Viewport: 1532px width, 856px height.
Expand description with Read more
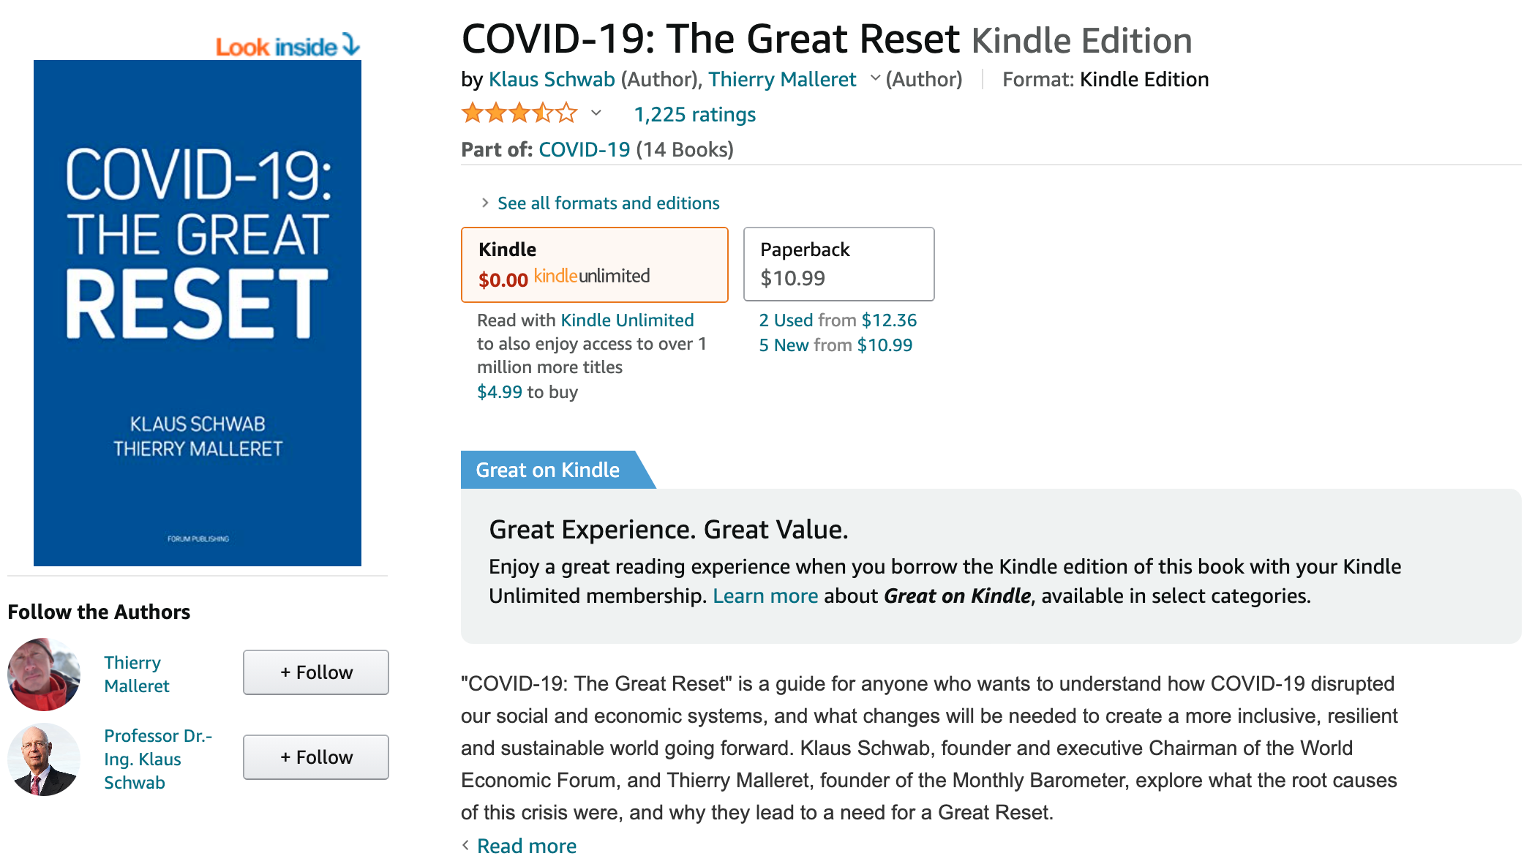[526, 845]
